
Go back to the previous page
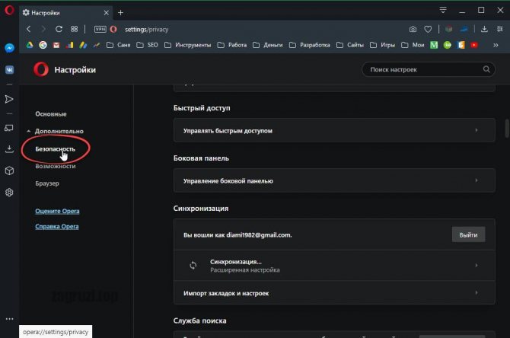29,29
